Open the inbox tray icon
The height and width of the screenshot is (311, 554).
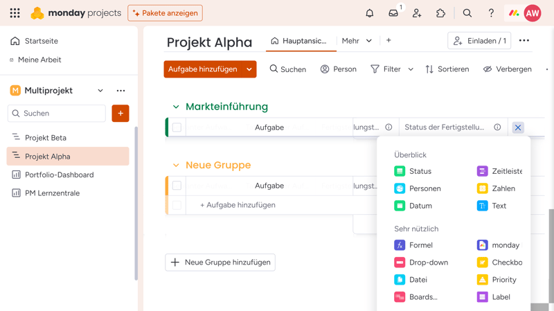393,13
